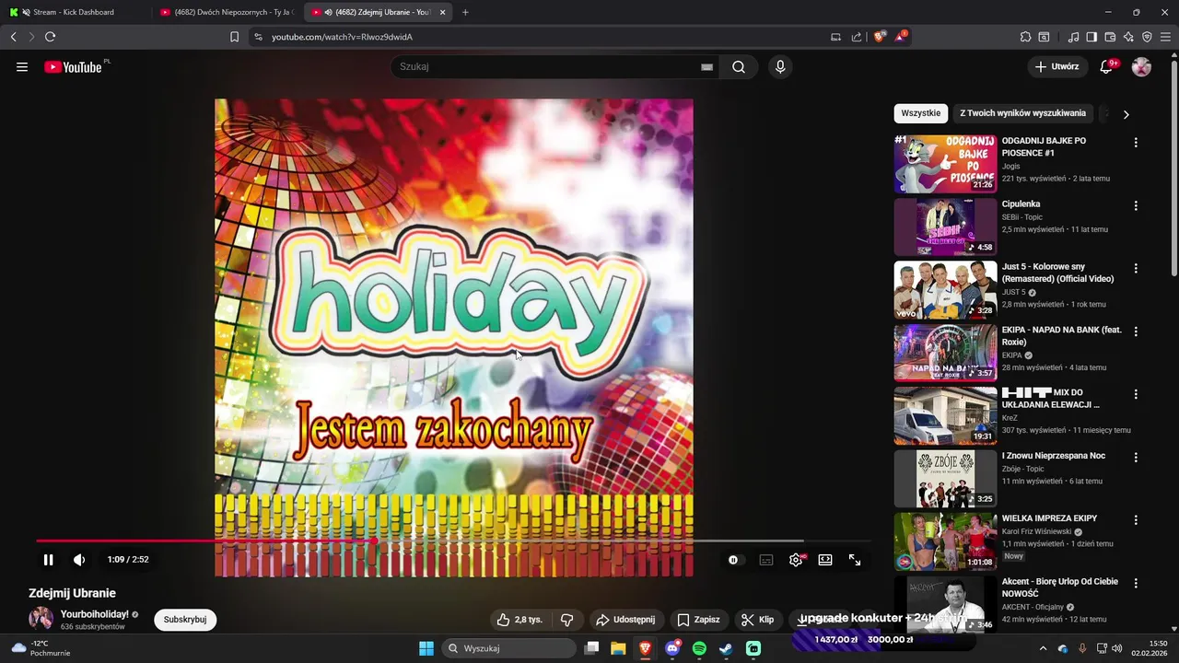1179x663 pixels.
Task: Open Just 5 - Kolorowe sny title link
Action: [x=1057, y=273]
